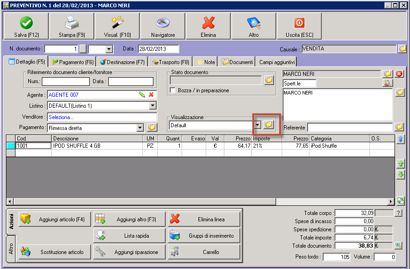410x269 pixels.
Task: Open the Carrello button
Action: [x=204, y=252]
